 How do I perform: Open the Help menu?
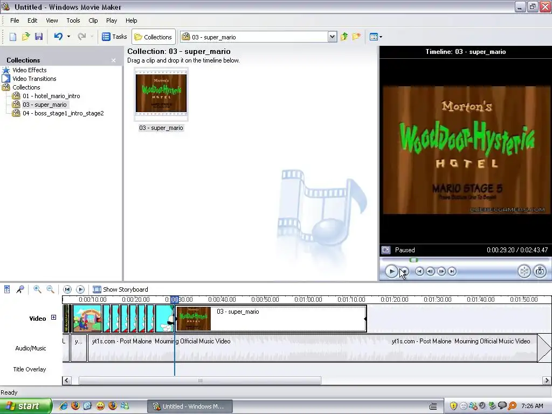[x=132, y=20]
